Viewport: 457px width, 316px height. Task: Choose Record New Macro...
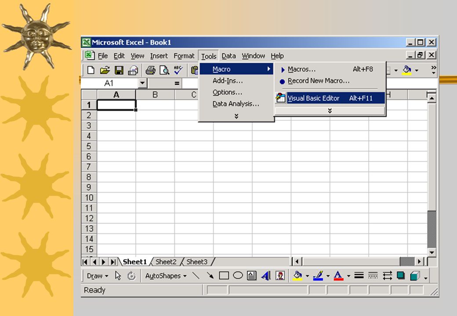[x=330, y=81]
